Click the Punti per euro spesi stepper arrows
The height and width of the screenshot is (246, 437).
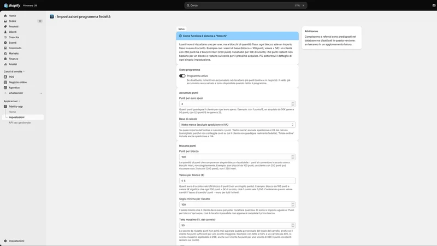tap(293, 104)
